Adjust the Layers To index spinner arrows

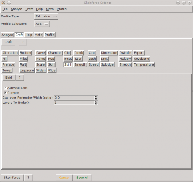point(96,103)
